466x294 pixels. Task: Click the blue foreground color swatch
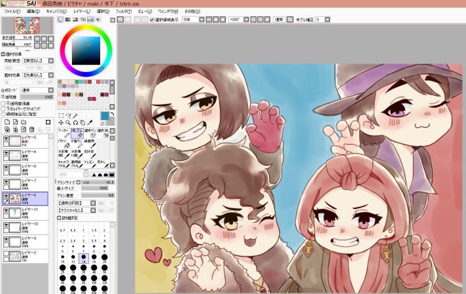coord(105,116)
